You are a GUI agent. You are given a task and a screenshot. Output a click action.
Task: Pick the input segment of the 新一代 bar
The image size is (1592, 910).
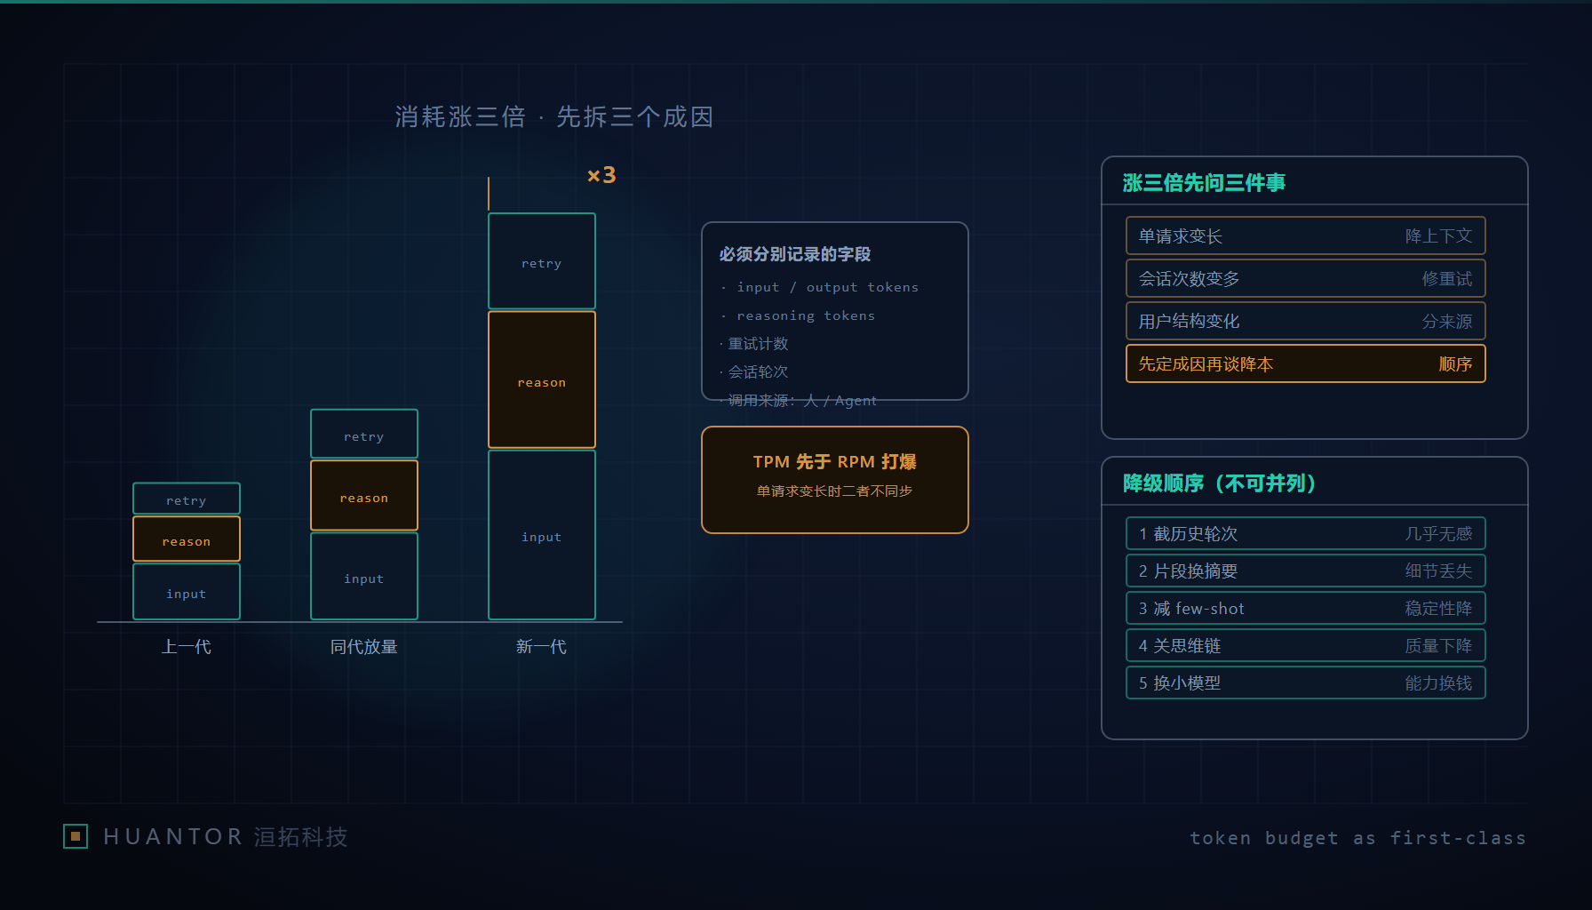pyautogui.click(x=542, y=535)
